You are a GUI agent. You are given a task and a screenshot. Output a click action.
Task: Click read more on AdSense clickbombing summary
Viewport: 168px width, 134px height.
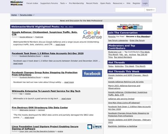click(60, 45)
